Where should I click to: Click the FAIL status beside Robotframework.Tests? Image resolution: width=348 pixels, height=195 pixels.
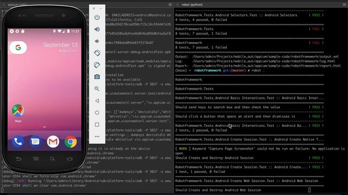(316, 29)
